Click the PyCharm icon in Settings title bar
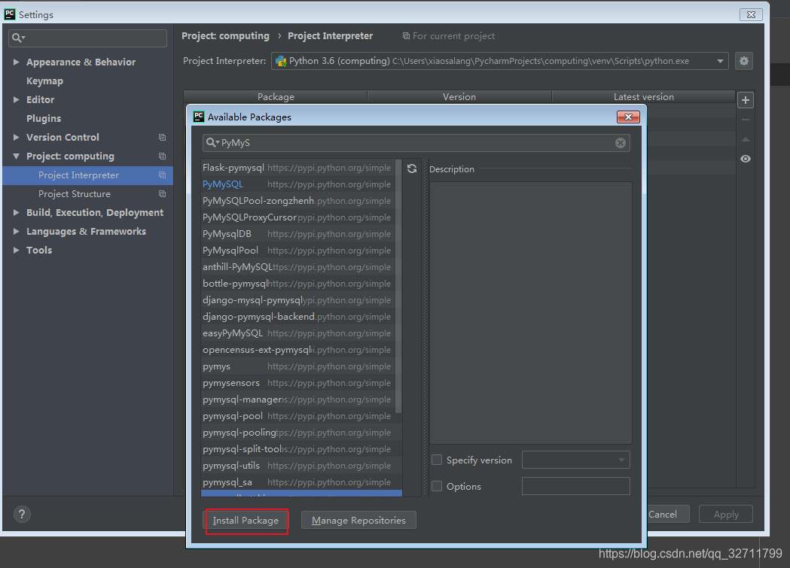The height and width of the screenshot is (568, 790). pos(10,14)
